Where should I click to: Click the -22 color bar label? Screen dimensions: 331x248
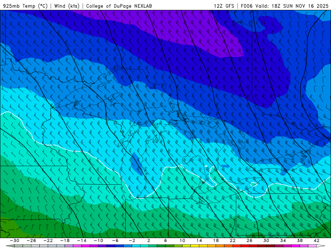coord(48,241)
